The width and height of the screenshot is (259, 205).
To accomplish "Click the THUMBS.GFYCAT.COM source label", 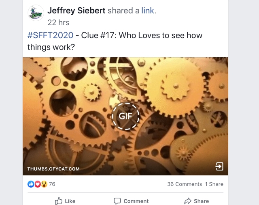I will pyautogui.click(x=53, y=169).
